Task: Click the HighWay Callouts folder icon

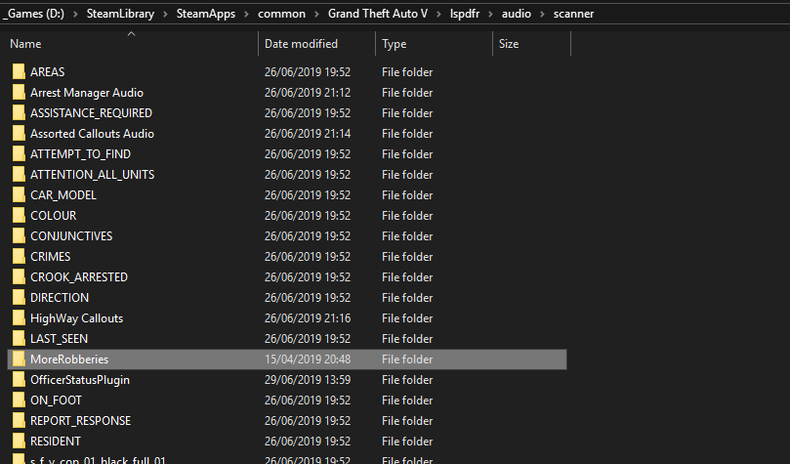Action: (19, 317)
